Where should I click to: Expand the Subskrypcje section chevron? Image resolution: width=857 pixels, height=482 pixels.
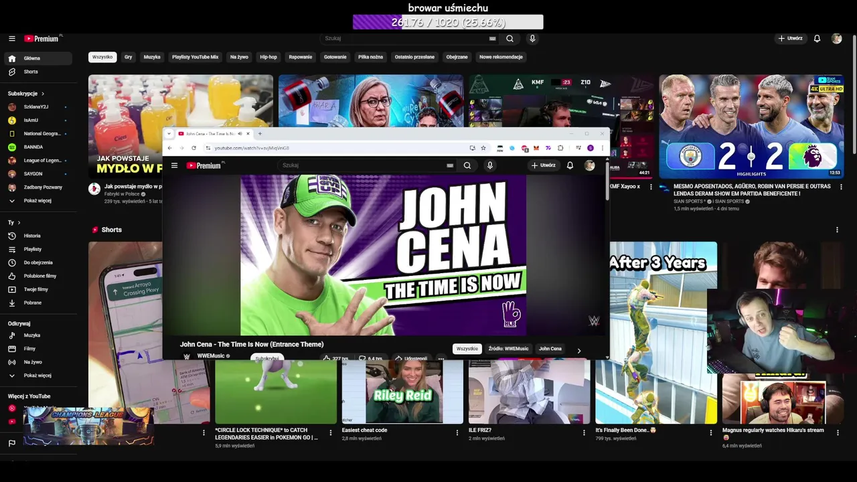click(x=43, y=94)
